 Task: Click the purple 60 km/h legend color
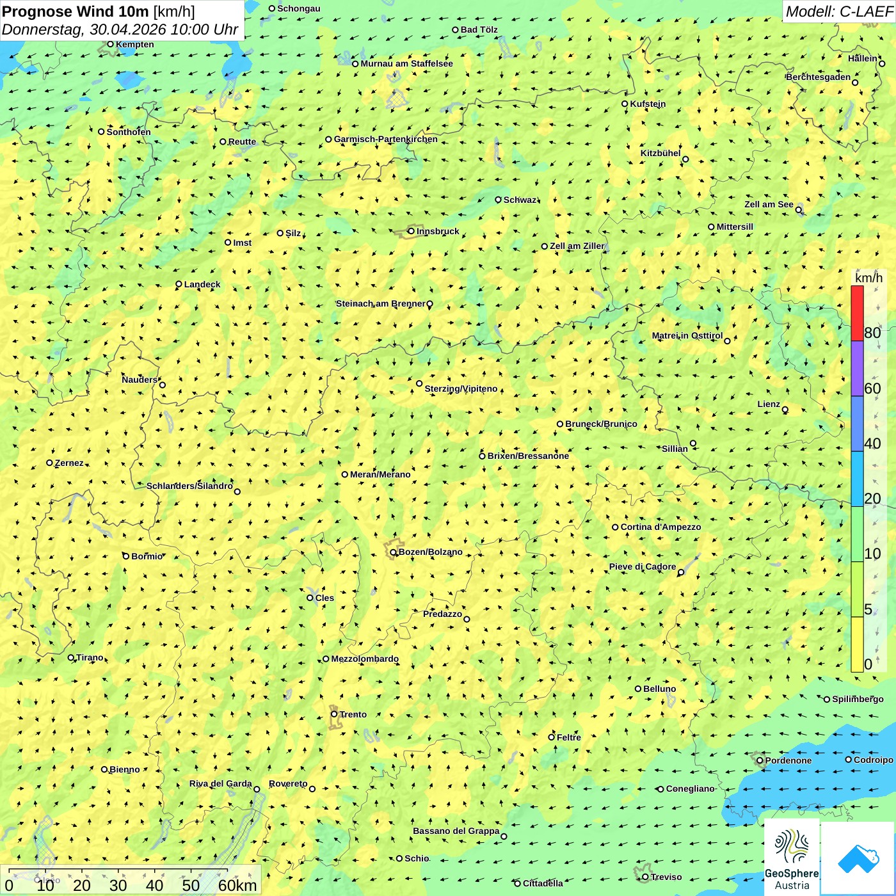(857, 369)
